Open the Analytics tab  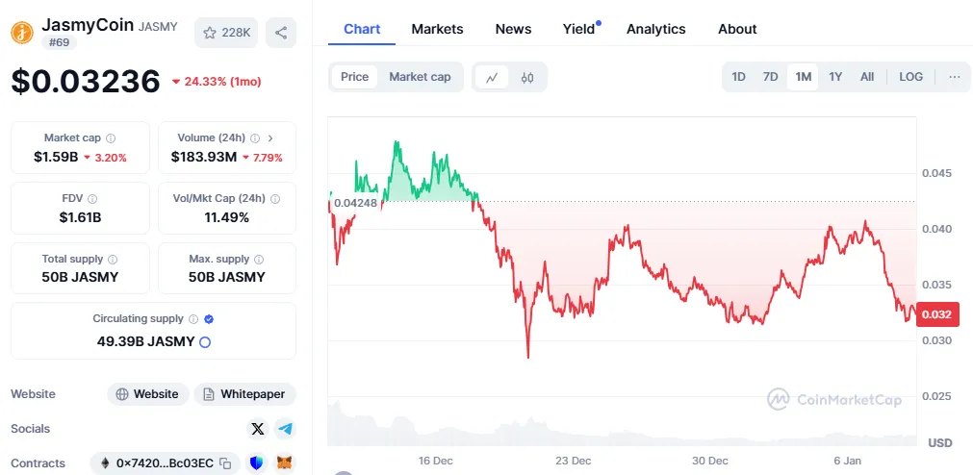655,29
